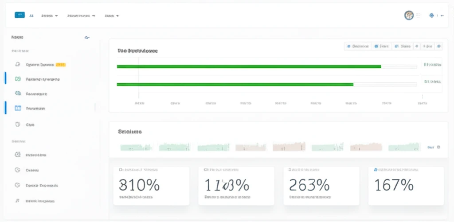454x222 pixels.
Task: Open the 310% statistics card
Action: pyautogui.click(x=151, y=185)
